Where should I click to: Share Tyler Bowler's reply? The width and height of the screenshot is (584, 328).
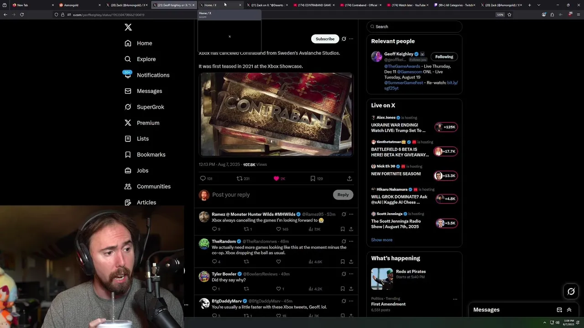[351, 288]
